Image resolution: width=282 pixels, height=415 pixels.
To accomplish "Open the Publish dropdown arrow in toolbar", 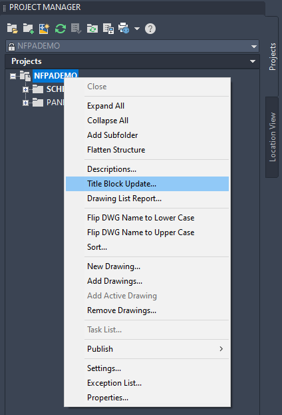I will (x=136, y=29).
